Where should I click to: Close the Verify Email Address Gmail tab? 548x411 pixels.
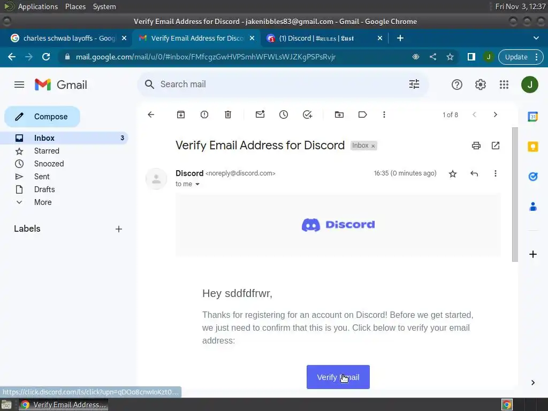(252, 38)
